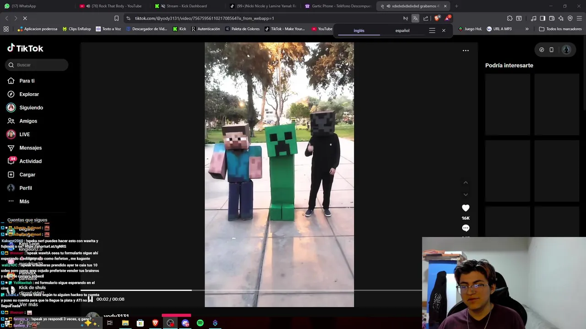Go to previous video up arrow
Image resolution: width=586 pixels, height=329 pixels.
(466, 183)
